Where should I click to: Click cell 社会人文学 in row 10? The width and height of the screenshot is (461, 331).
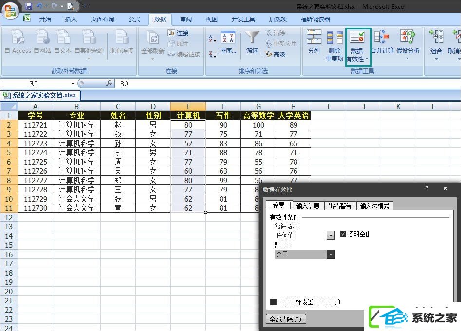tap(76, 199)
